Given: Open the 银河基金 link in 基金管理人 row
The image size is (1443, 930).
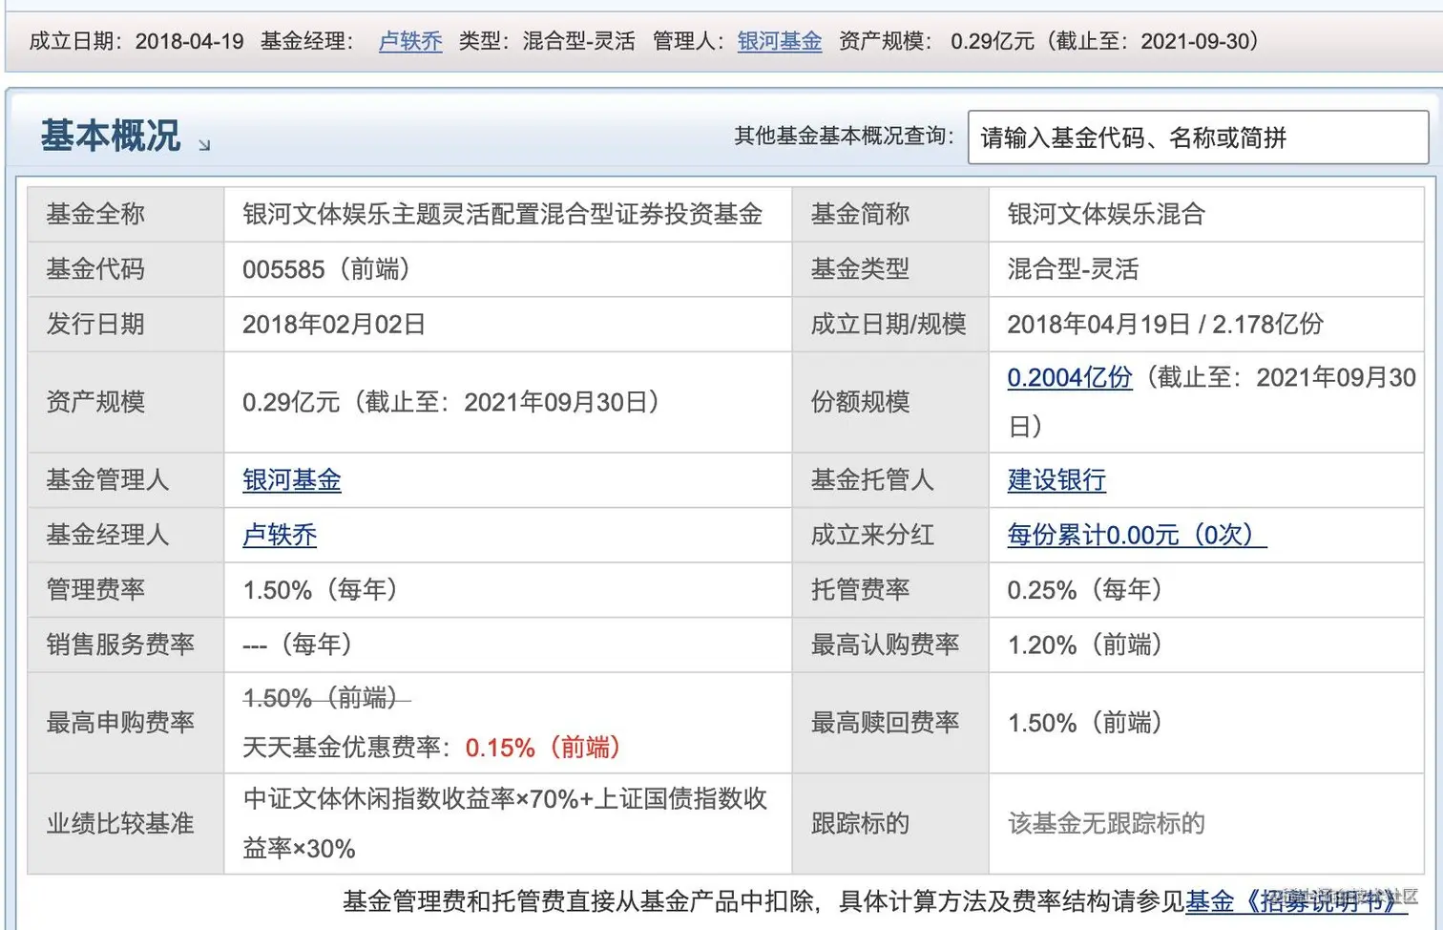Looking at the screenshot, I should click(290, 480).
